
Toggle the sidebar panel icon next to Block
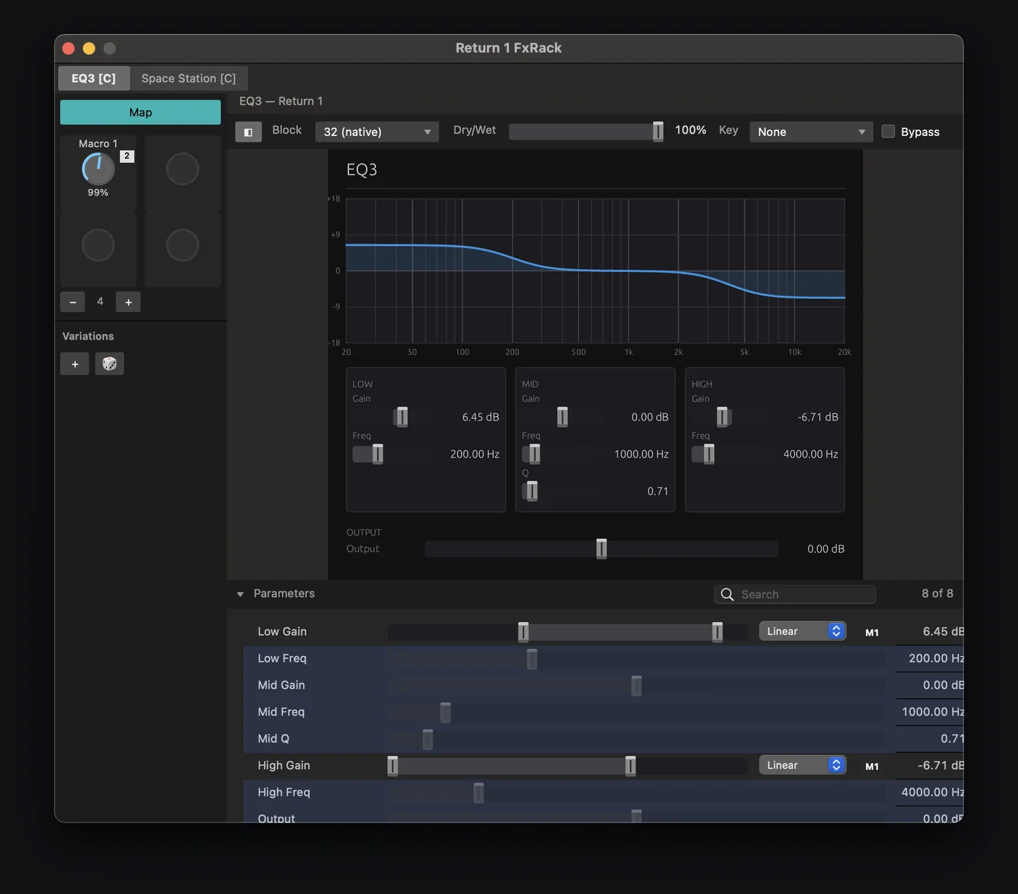[x=248, y=132]
